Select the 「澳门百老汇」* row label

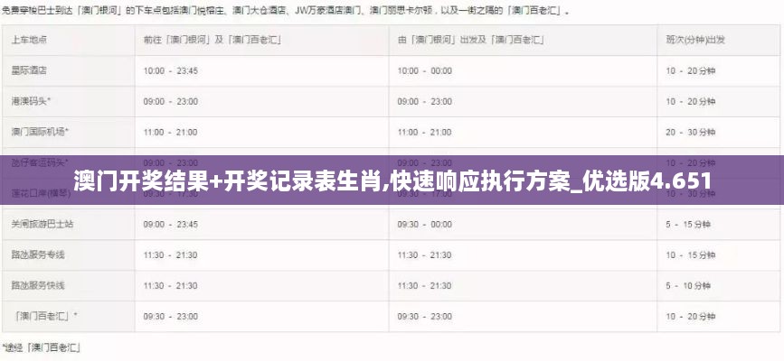[46, 317]
